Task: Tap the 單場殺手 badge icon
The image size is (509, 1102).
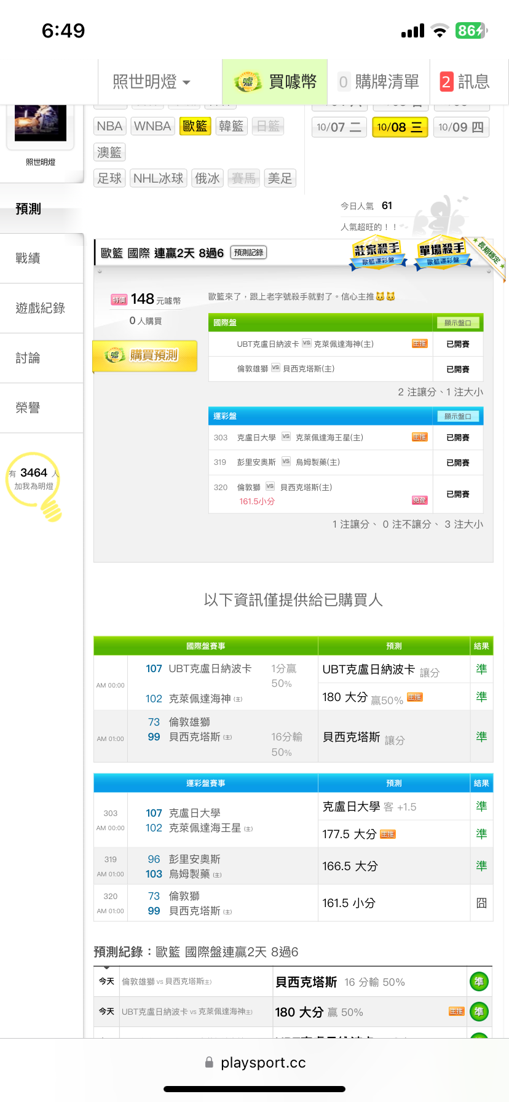Action: point(441,254)
